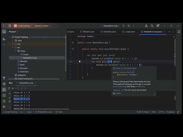The height and width of the screenshot is (137, 183).
Task: Open more tool windows ellipsis in sidebar
Action: click(x=4, y=45)
